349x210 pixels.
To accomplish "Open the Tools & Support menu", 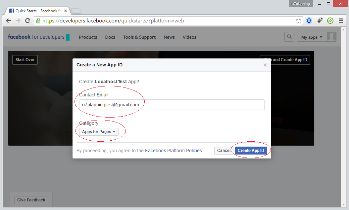I will (139, 37).
